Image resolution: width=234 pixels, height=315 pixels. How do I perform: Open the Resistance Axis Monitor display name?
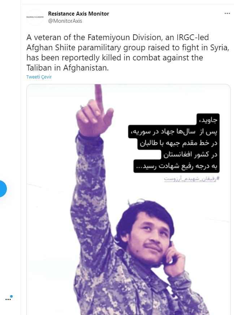point(78,14)
